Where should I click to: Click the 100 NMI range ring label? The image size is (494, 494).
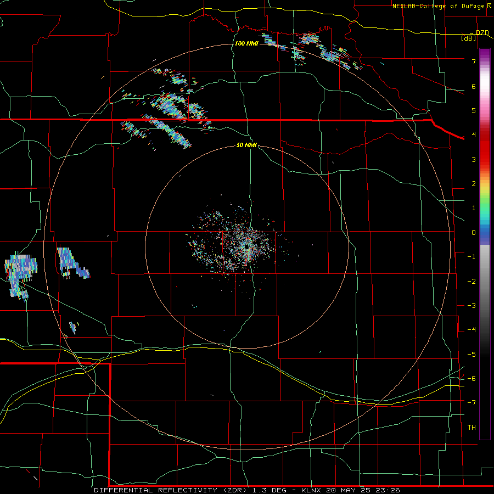tap(246, 43)
